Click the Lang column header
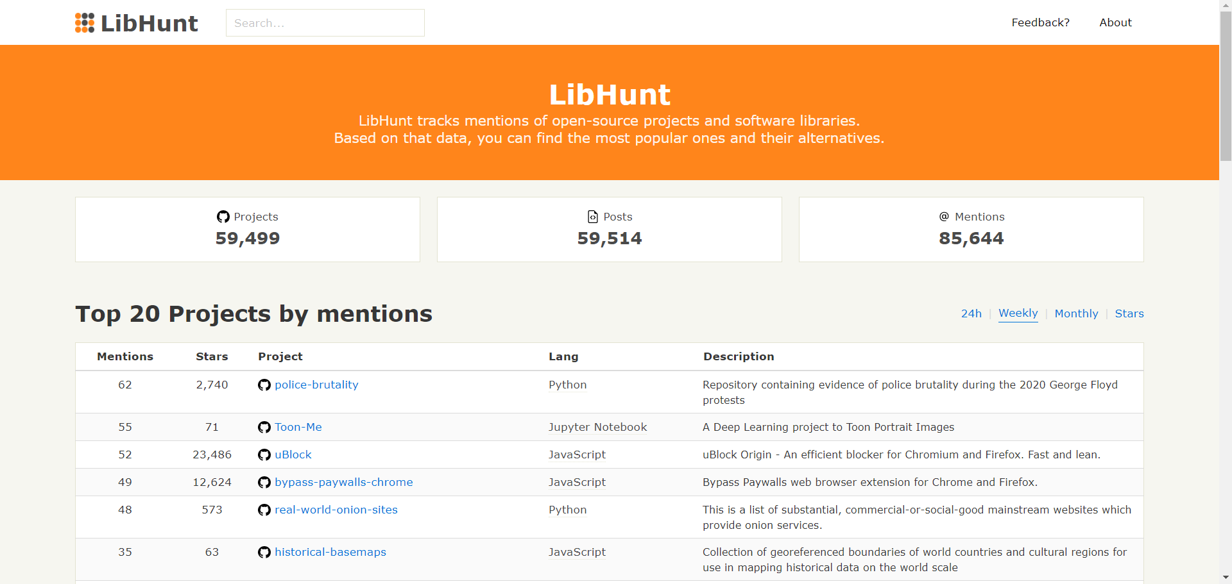Screen dimensions: 1232x584 click(563, 356)
